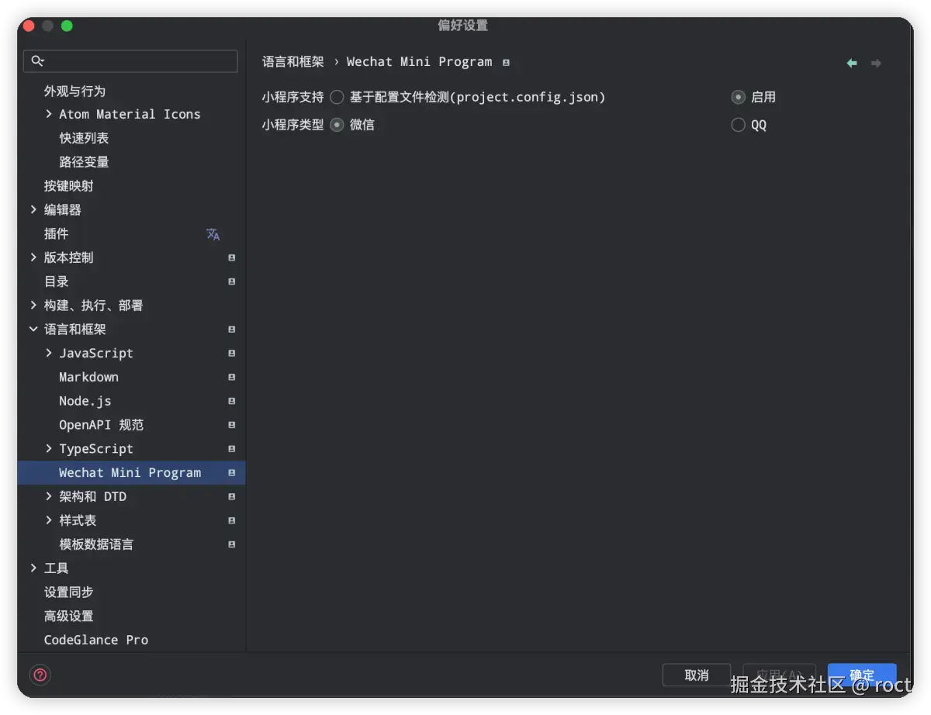This screenshot has width=931, height=715.
Task: Click the project-level icon beside 模板数据语言
Action: click(231, 545)
